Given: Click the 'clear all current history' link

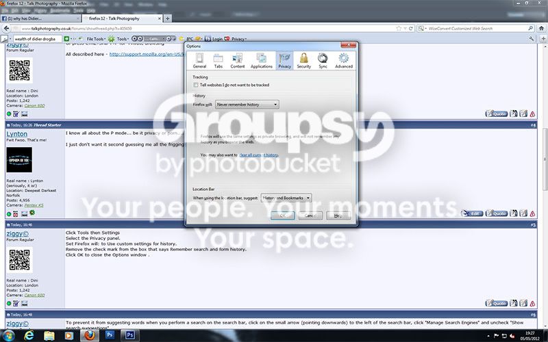Looking at the screenshot, I should pyautogui.click(x=259, y=155).
